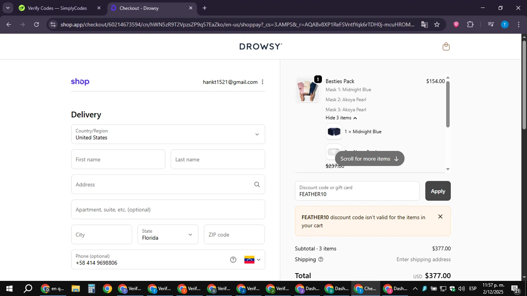Show shipping info help icon
527x296 pixels.
[x=321, y=259]
